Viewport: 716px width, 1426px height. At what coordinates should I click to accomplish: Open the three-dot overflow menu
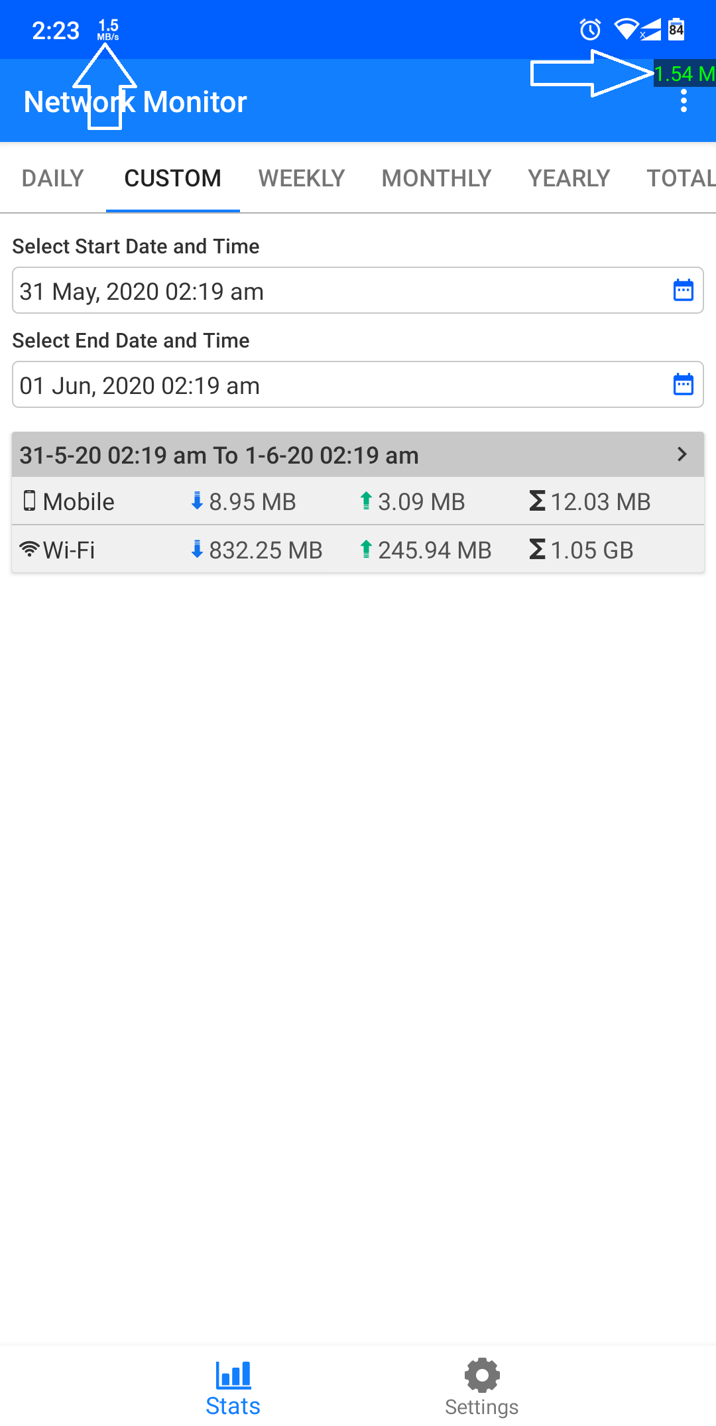click(x=684, y=101)
